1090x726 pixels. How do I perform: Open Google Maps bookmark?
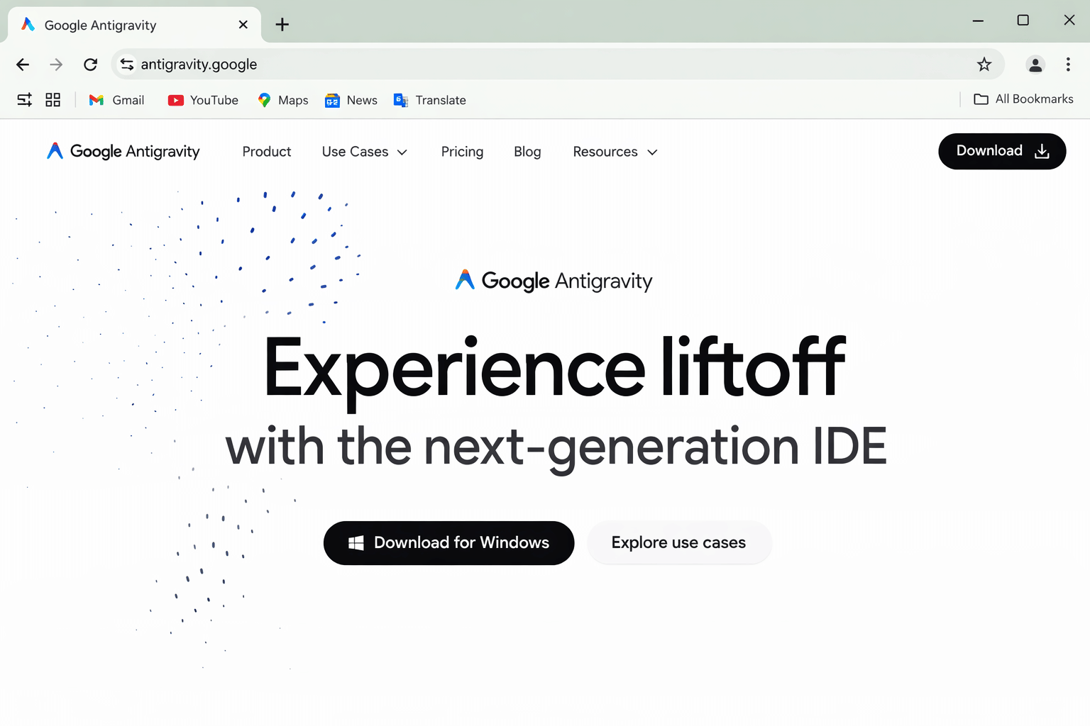[282, 100]
